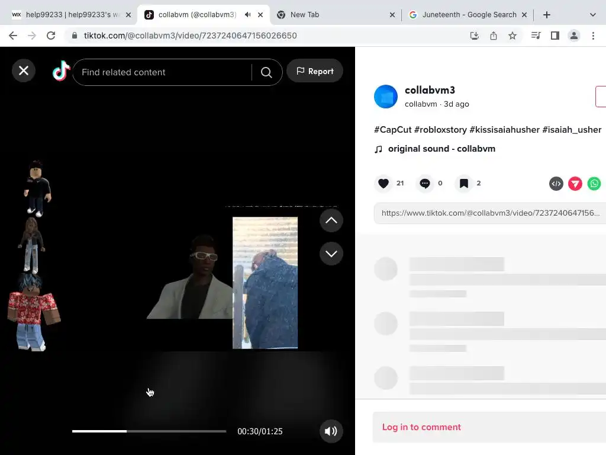This screenshot has height=455, width=606.
Task: Open original sound - collabvm link
Action: coord(441,149)
